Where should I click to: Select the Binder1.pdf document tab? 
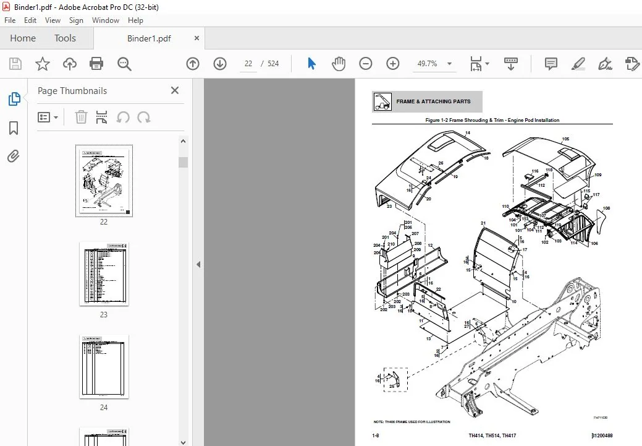(x=149, y=38)
